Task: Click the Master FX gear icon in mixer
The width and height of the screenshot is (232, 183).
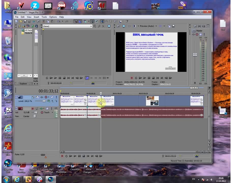Action: click(x=197, y=34)
